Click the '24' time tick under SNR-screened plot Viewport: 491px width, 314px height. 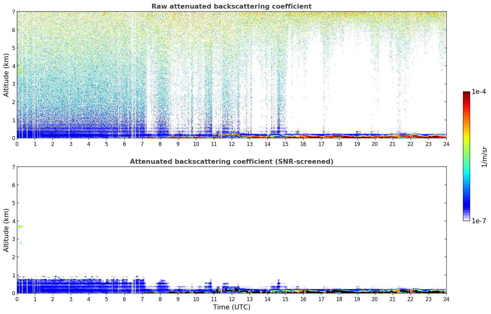[x=446, y=299]
